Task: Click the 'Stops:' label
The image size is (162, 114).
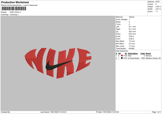Action: point(118,22)
